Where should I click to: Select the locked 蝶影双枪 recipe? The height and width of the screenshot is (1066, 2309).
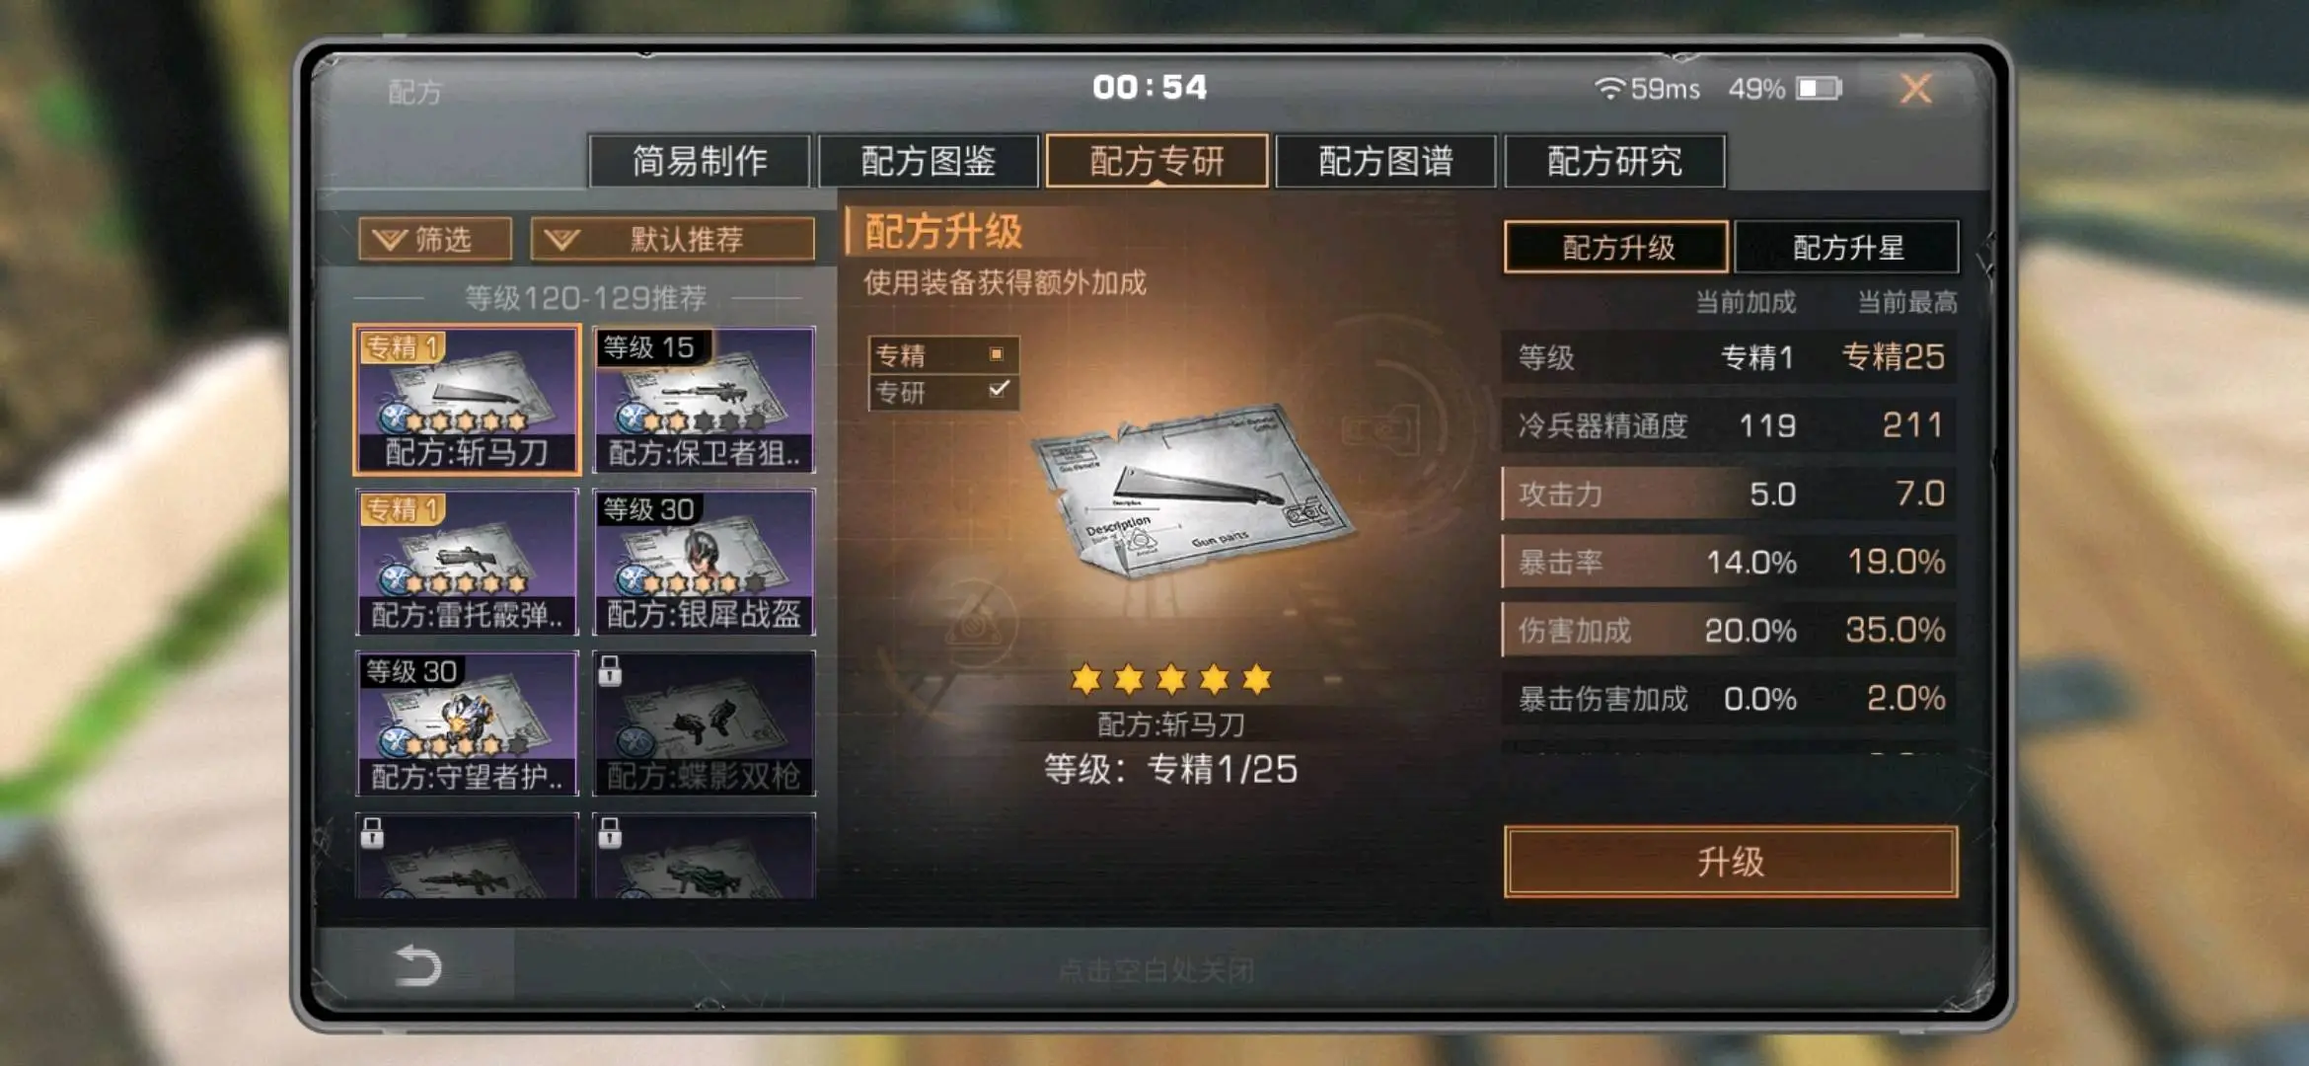pyautogui.click(x=705, y=723)
